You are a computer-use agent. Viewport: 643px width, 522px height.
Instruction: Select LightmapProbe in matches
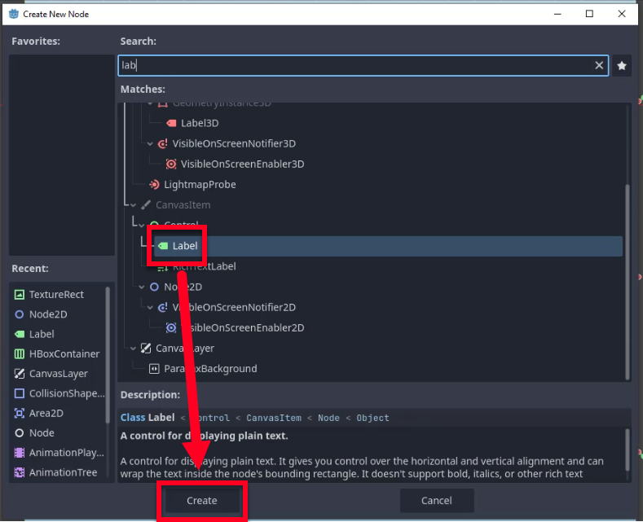[x=200, y=184]
